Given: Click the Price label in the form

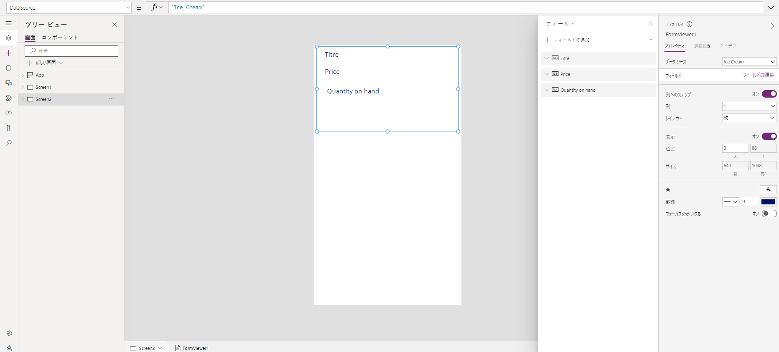Looking at the screenshot, I should 332,72.
